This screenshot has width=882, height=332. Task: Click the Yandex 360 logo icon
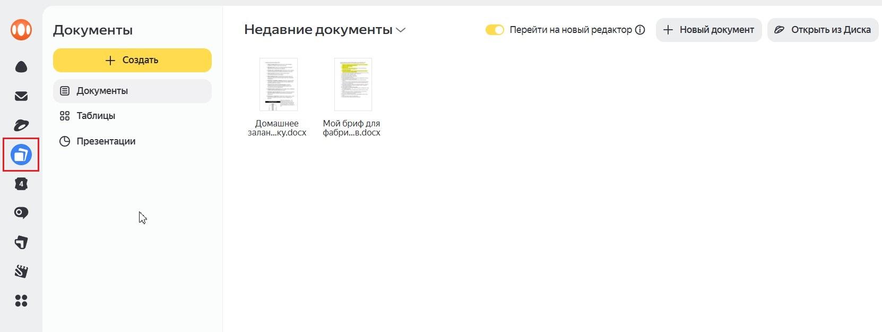[x=21, y=30]
